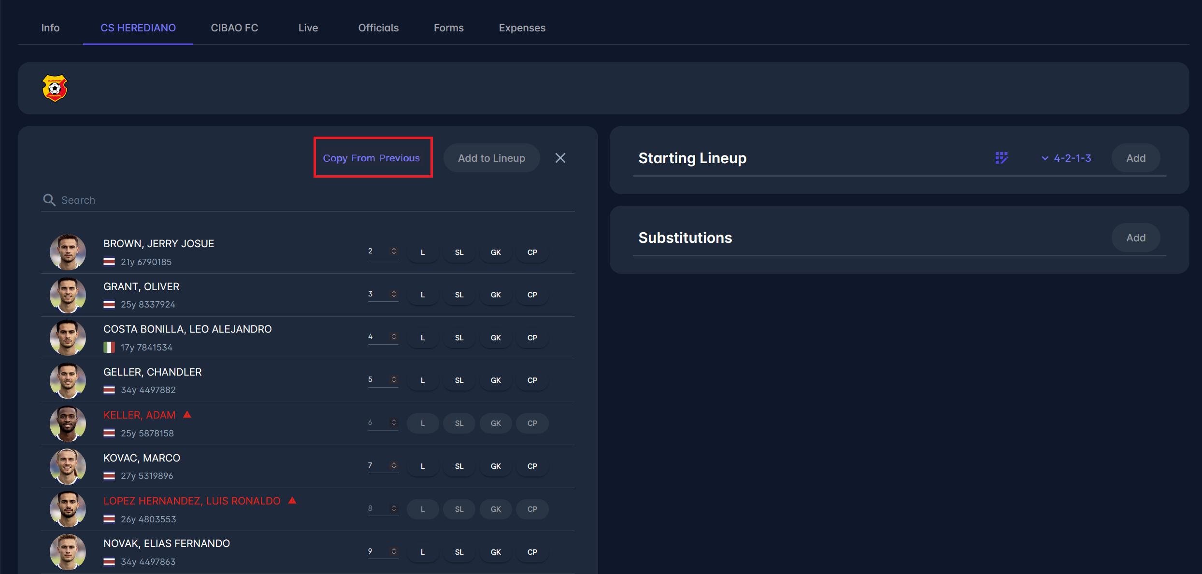The height and width of the screenshot is (574, 1202).
Task: Click the player Search input field
Action: click(314, 200)
